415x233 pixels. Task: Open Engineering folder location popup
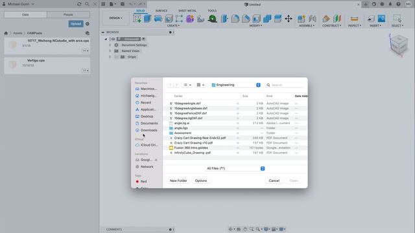tap(236, 85)
